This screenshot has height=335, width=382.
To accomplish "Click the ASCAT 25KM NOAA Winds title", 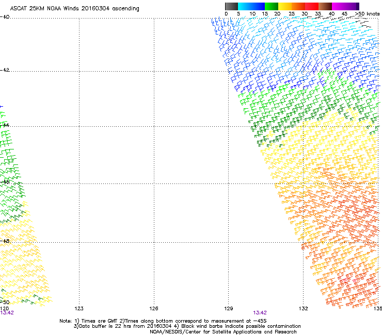I will [x=74, y=9].
